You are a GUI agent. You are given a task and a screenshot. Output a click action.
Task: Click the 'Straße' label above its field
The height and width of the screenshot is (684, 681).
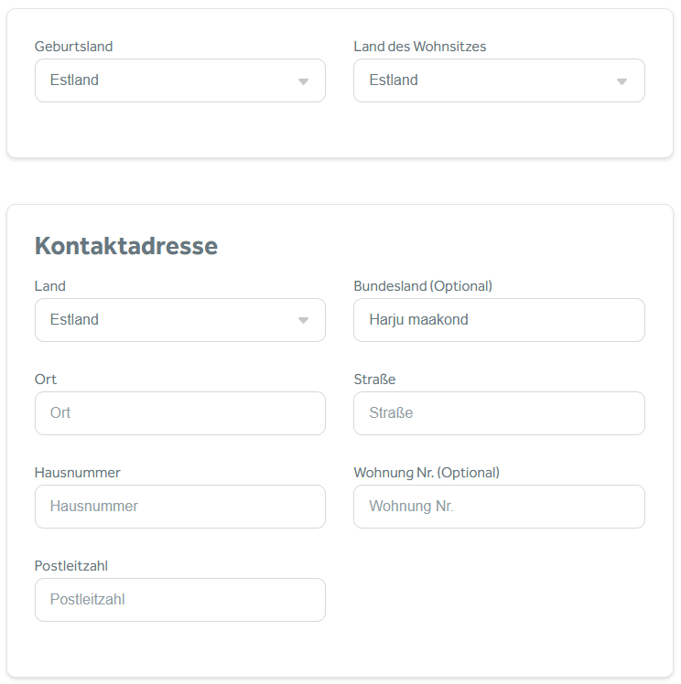click(374, 379)
